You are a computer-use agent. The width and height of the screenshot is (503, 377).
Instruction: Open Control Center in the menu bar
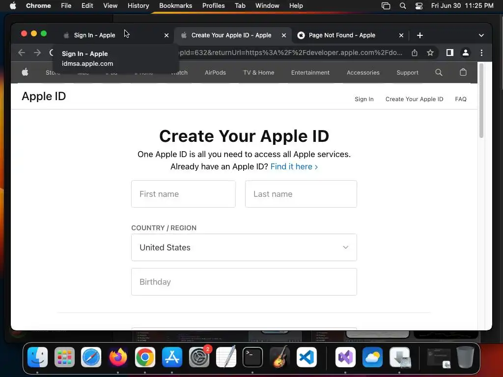(419, 6)
